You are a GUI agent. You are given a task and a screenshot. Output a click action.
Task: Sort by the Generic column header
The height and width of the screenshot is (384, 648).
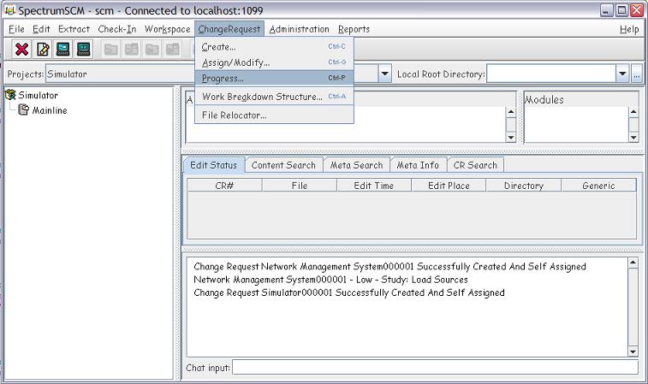(x=598, y=186)
